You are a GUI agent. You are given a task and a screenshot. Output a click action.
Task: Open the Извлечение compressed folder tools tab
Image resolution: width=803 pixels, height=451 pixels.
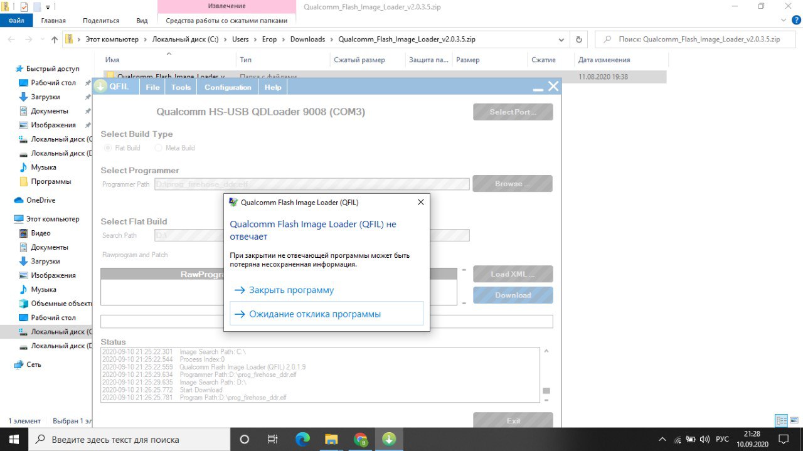(x=226, y=6)
